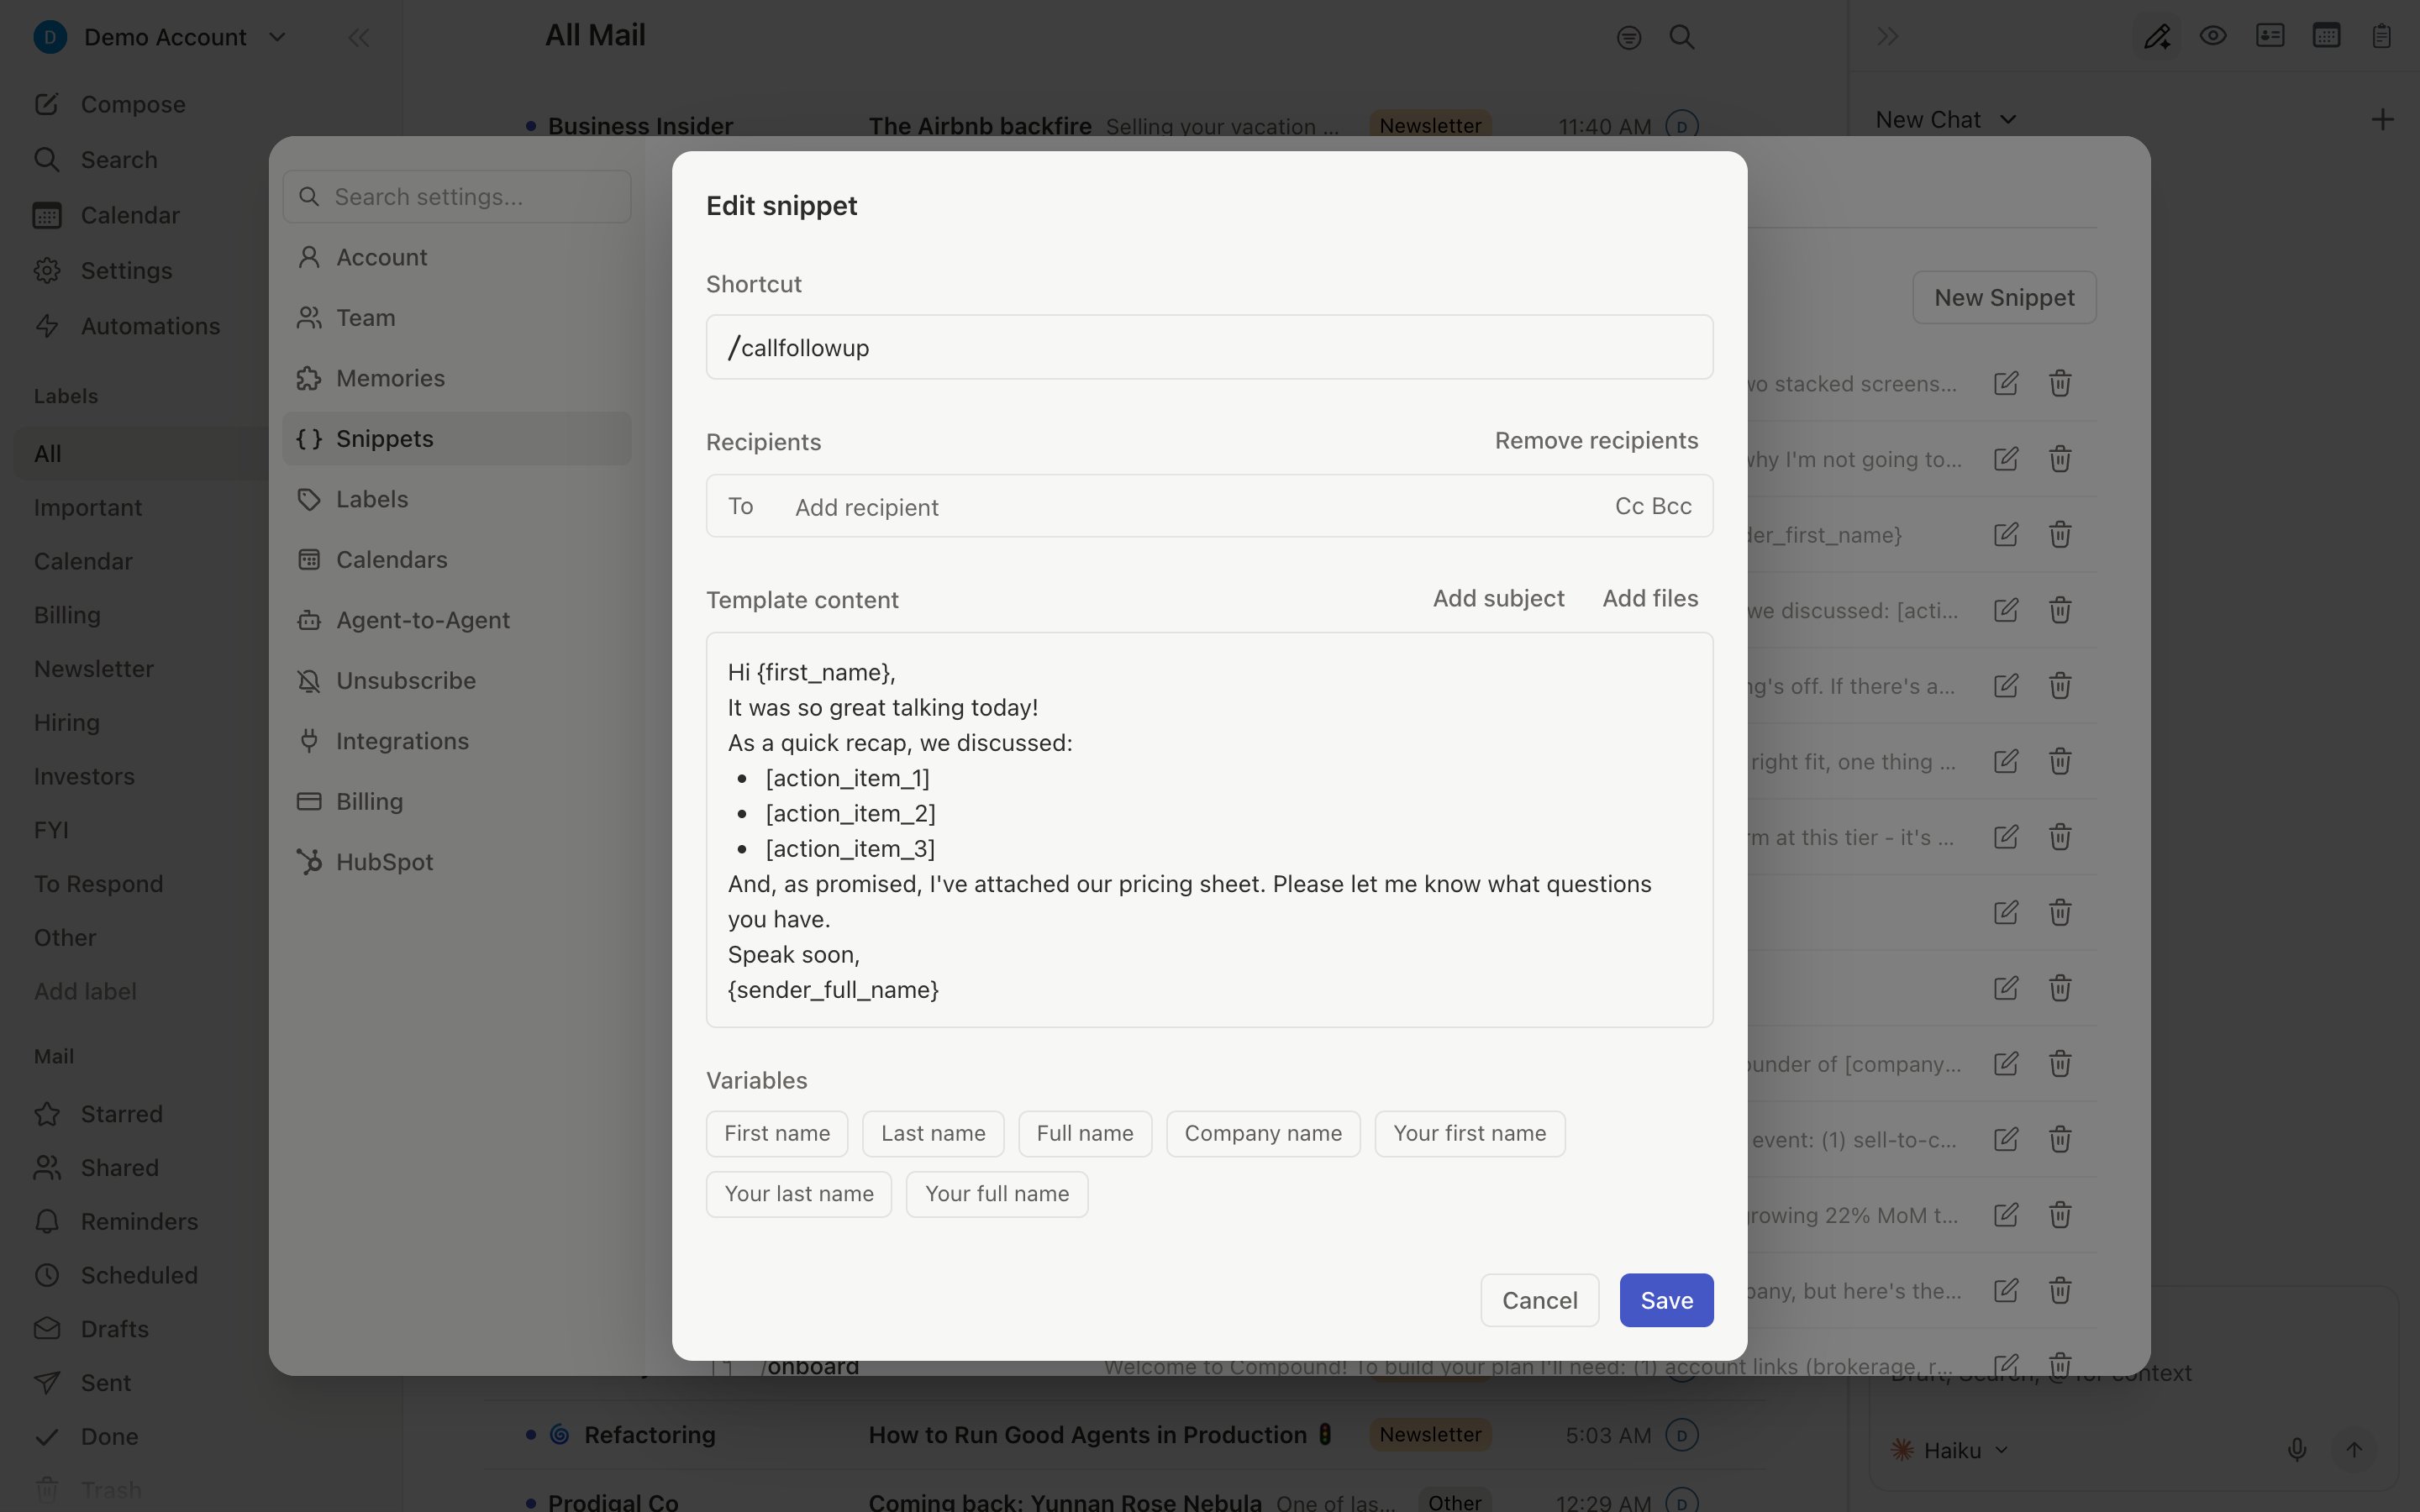Screen dimensions: 2420x1512
Task: Select Snippets settings section
Action: click(x=457, y=439)
